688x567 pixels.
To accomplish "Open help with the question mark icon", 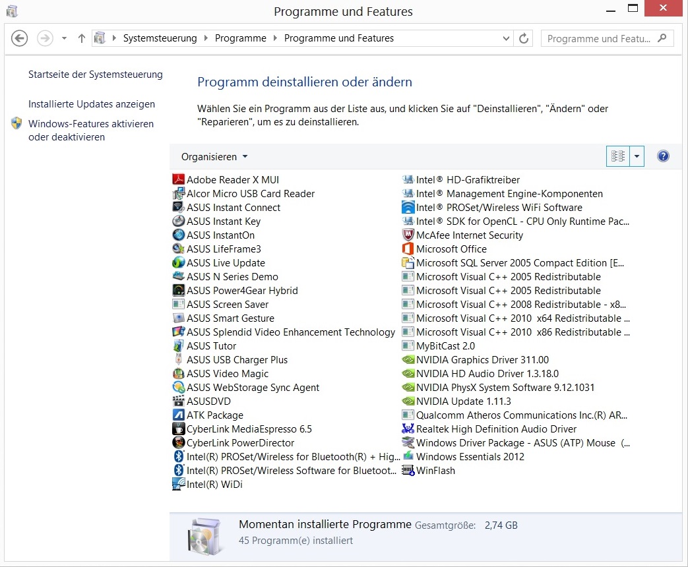I will [x=663, y=156].
